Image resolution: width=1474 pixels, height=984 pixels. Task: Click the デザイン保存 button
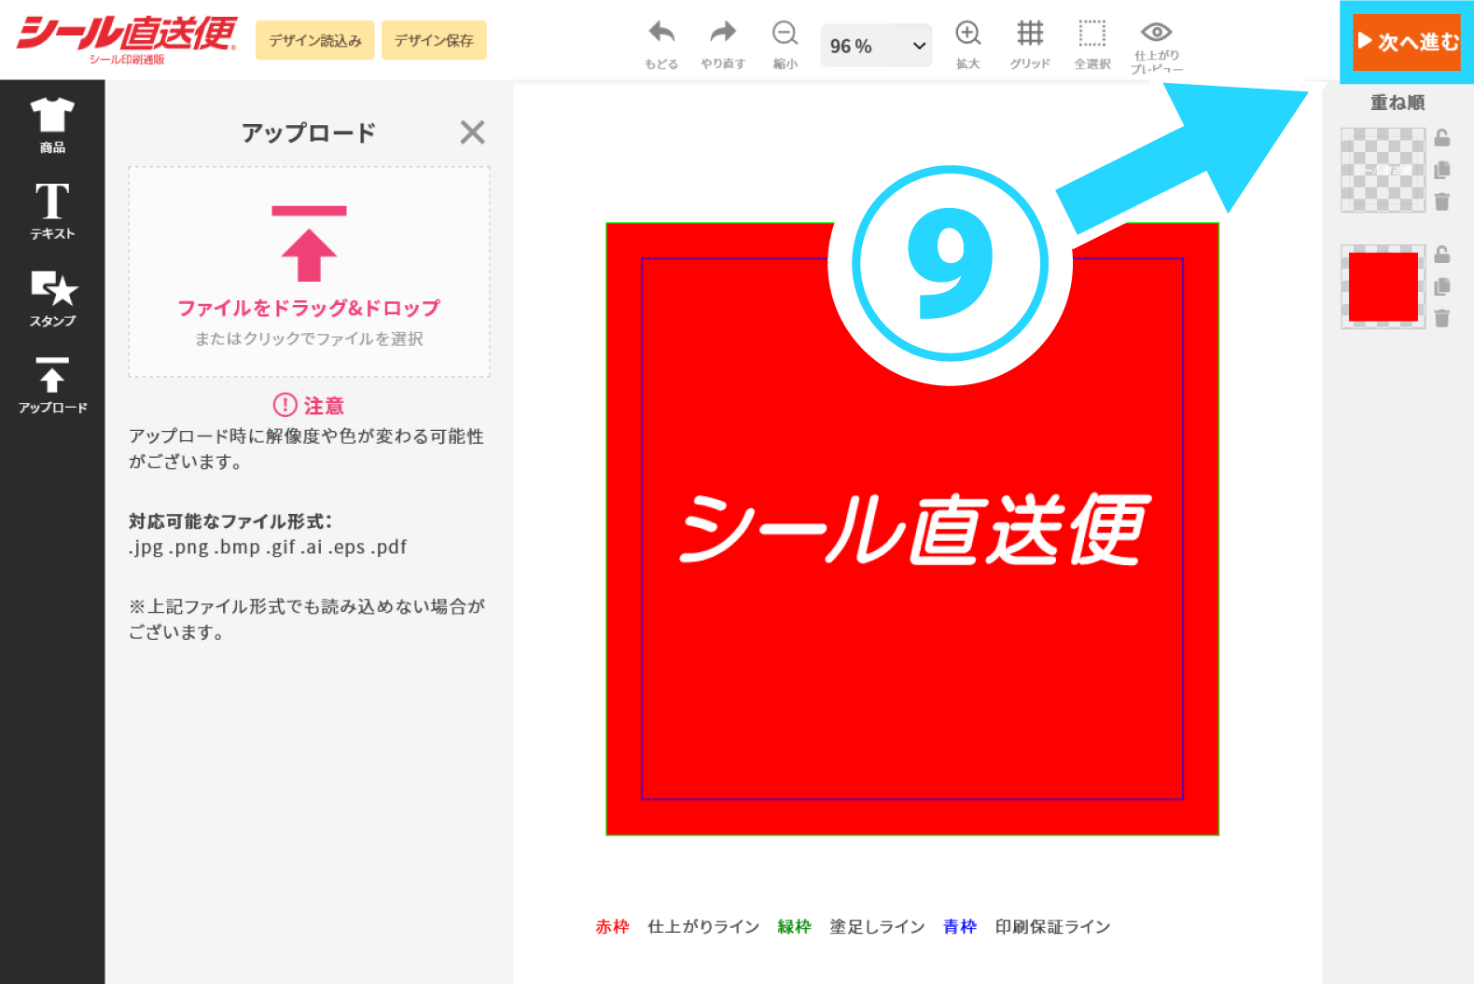click(434, 40)
